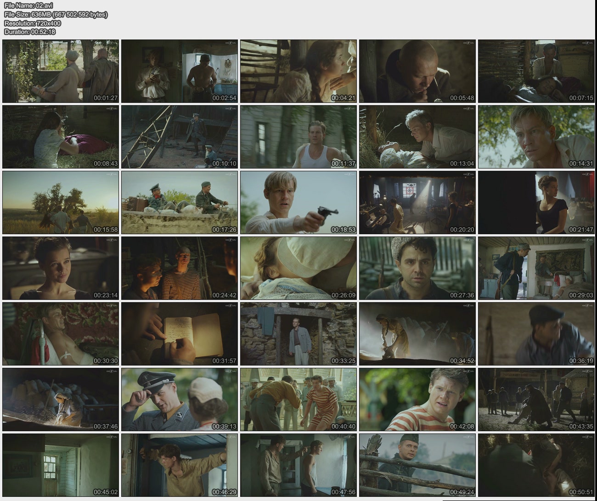Click the Duration 00:52:18 text
The height and width of the screenshot is (501, 597).
coord(30,32)
